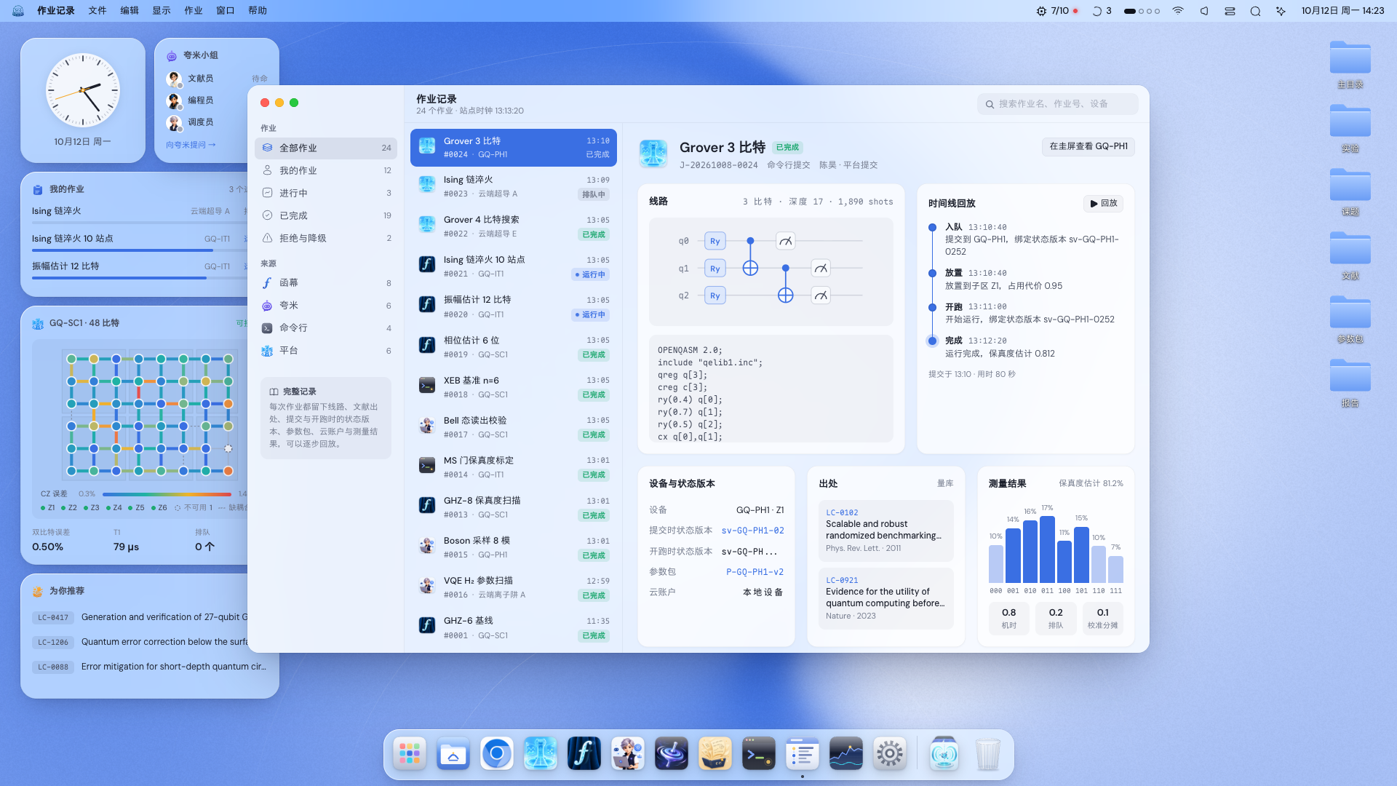Image resolution: width=1397 pixels, height=786 pixels.
Task: Open System Settings gear in dock
Action: tap(889, 754)
